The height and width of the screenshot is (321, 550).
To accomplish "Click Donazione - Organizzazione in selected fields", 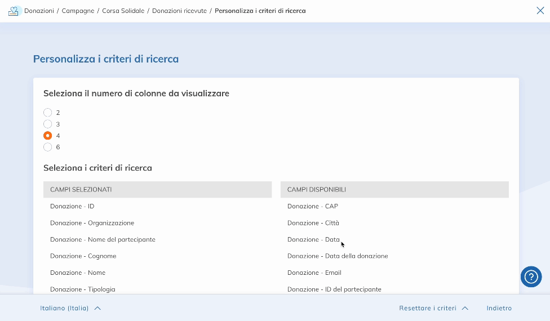I will click(x=92, y=223).
